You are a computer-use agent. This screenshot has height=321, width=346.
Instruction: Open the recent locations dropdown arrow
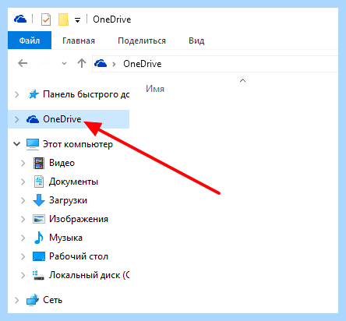tap(64, 63)
